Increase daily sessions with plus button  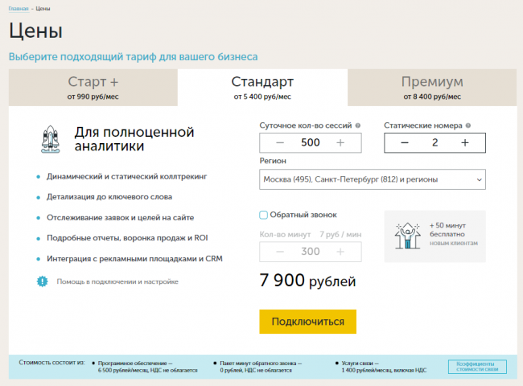[340, 142]
